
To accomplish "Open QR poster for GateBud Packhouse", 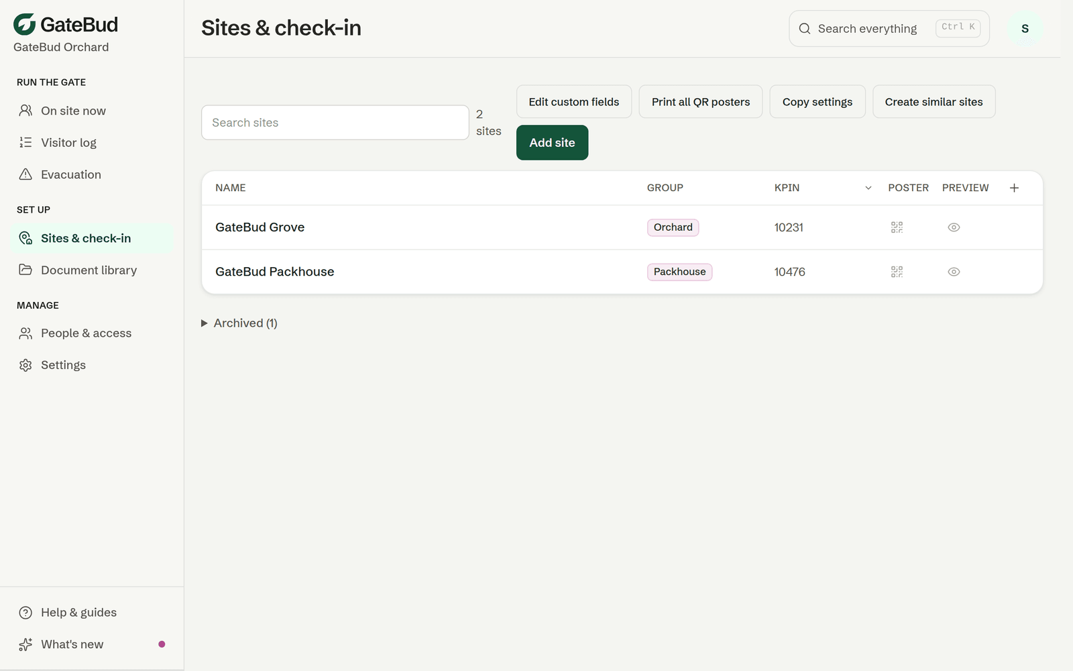I will [x=897, y=272].
